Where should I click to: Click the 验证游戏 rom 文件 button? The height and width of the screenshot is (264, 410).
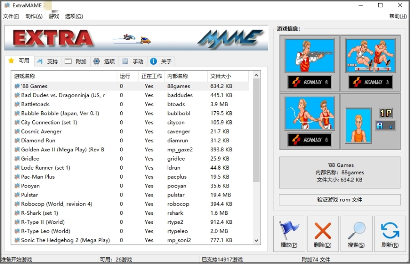(x=339, y=200)
